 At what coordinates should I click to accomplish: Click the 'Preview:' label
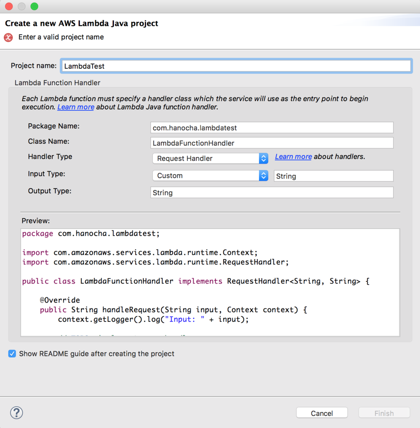[36, 221]
